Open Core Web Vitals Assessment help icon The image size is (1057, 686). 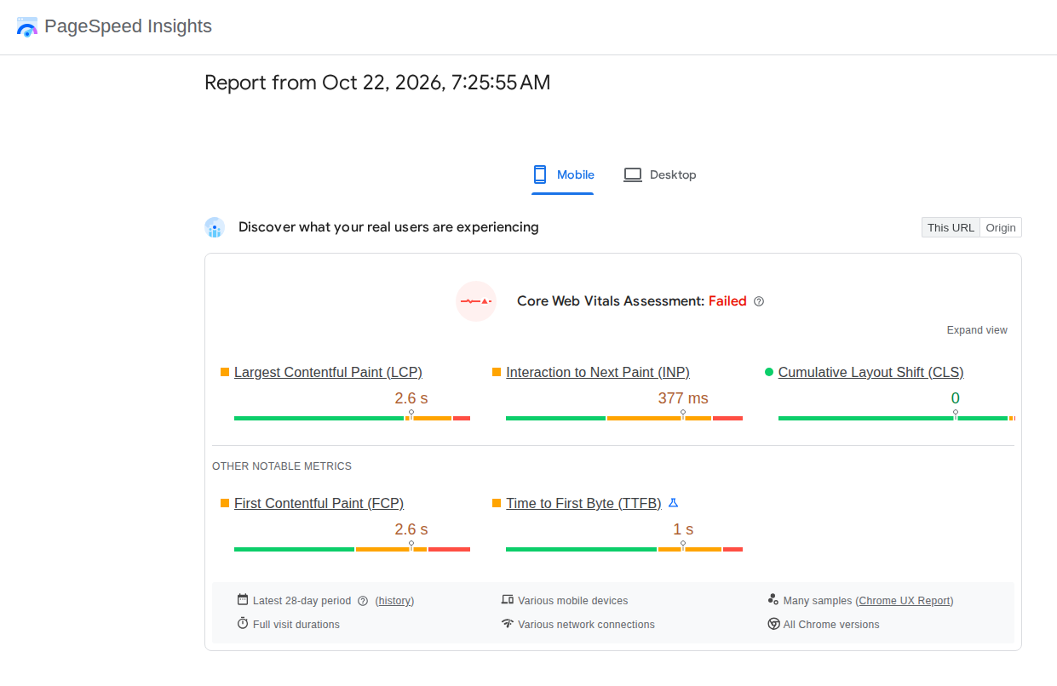pos(759,301)
